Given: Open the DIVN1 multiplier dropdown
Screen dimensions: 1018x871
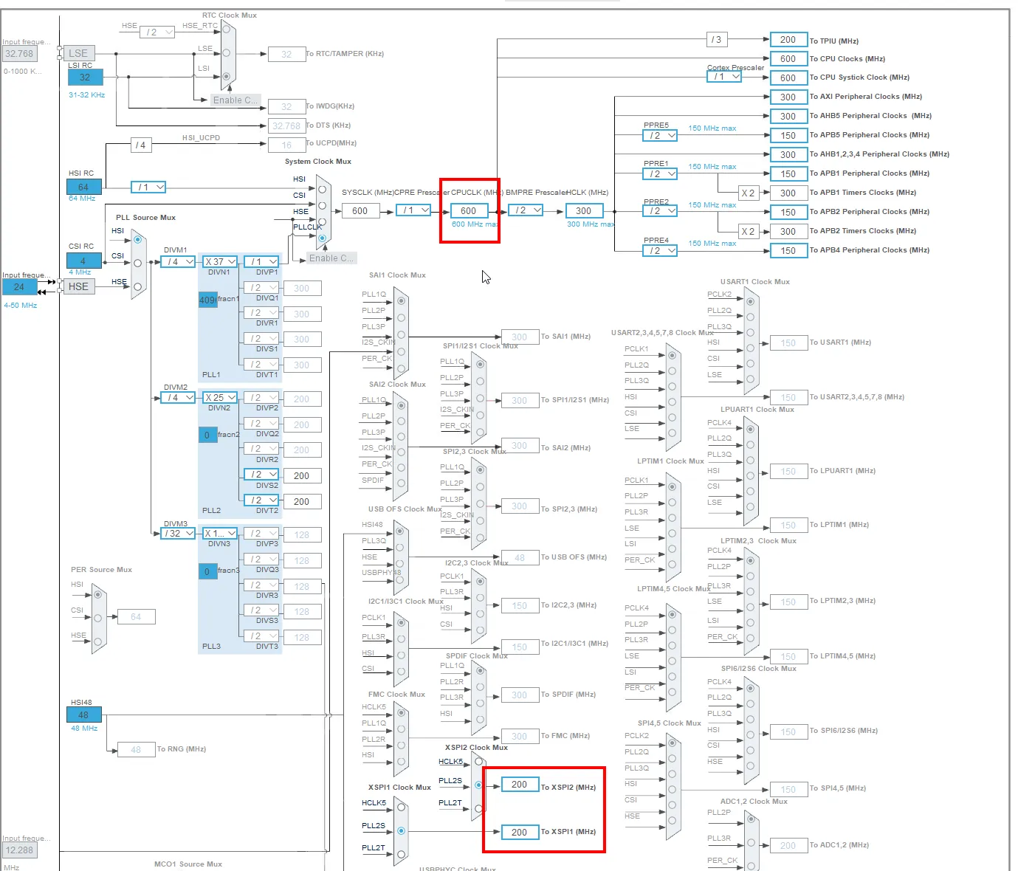Looking at the screenshot, I should [x=220, y=261].
